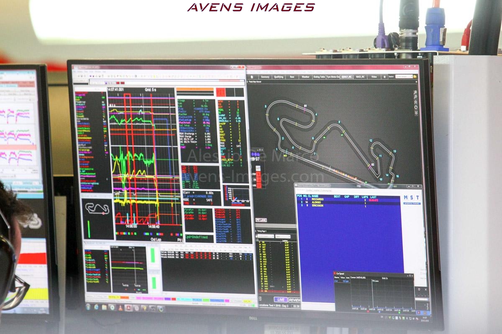
Task: Open the second dropdown in Timing Page 1
Action: coord(283,236)
